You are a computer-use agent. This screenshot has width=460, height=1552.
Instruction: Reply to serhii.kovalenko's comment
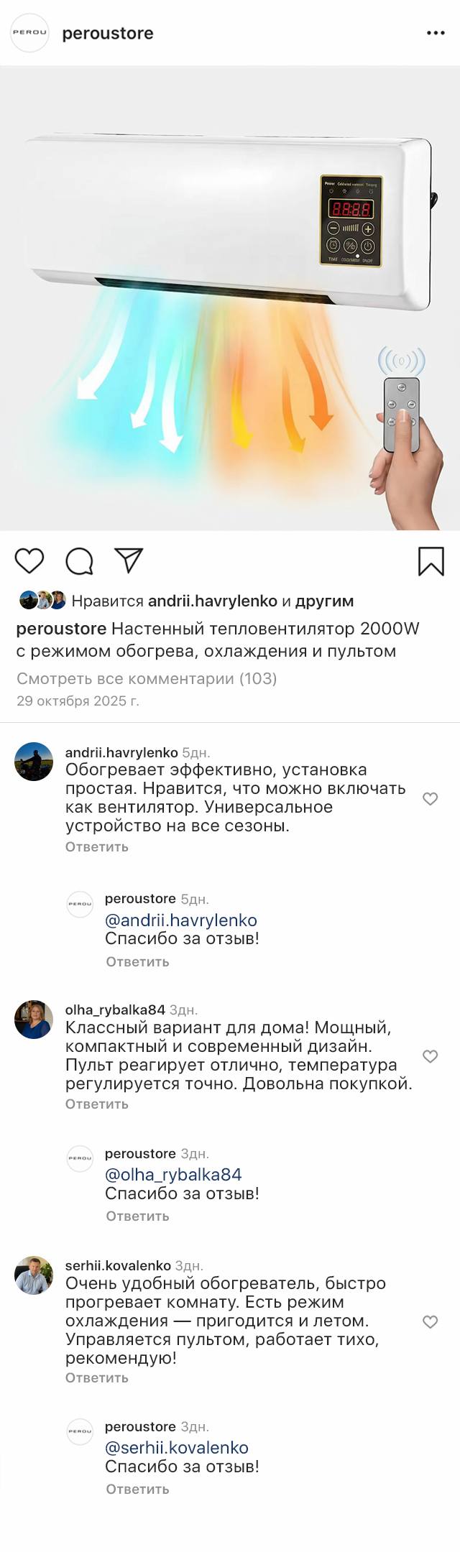[x=97, y=1377]
